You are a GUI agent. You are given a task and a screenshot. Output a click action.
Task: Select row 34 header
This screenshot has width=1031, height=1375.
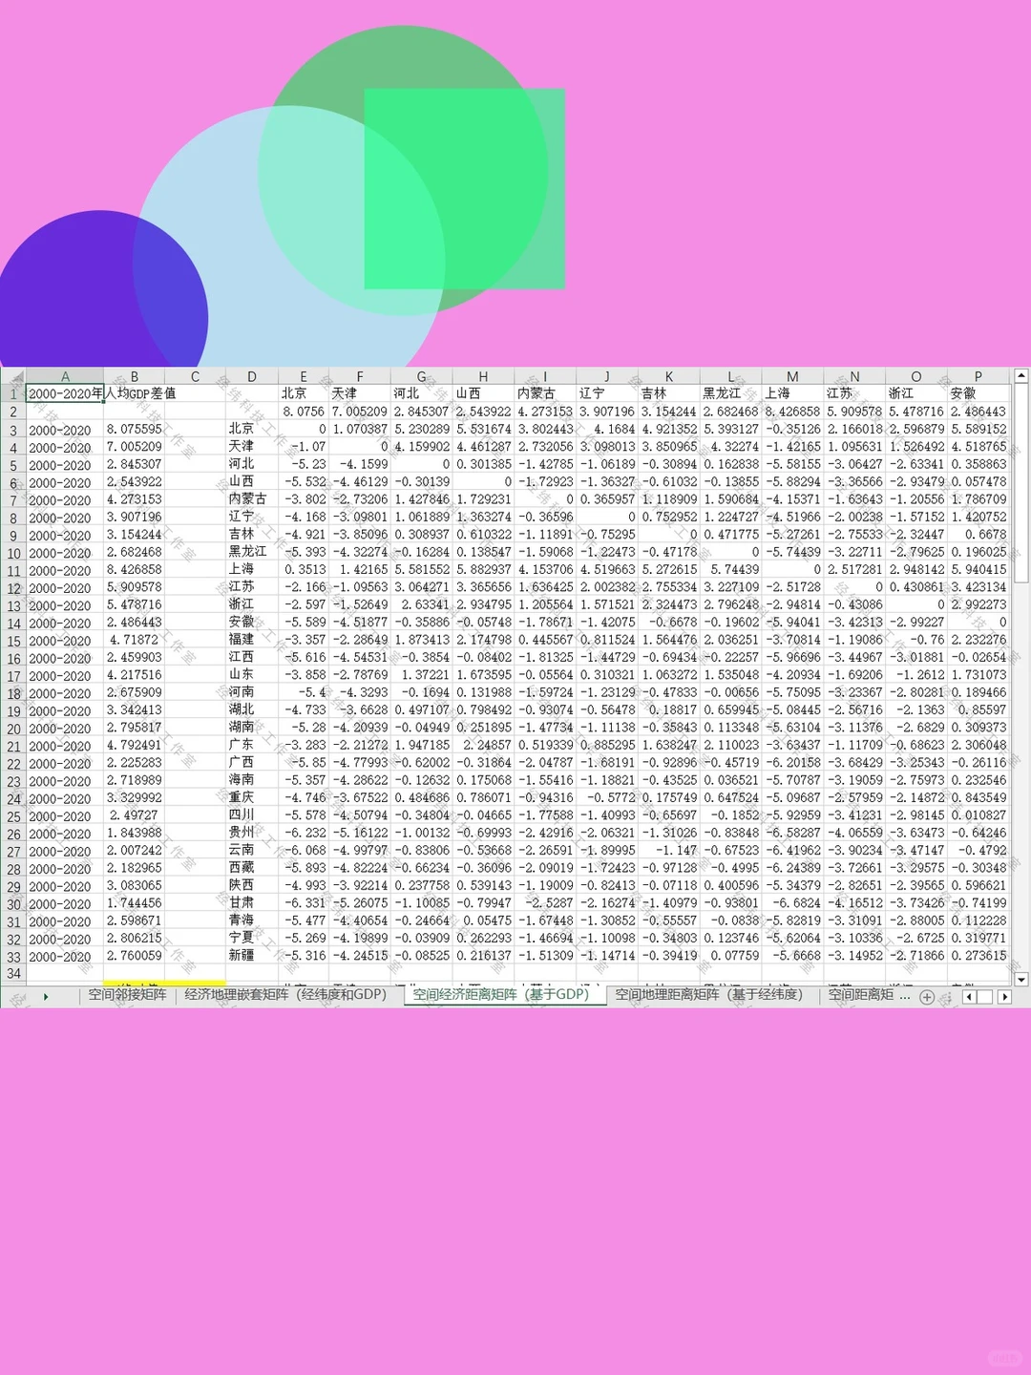13,974
